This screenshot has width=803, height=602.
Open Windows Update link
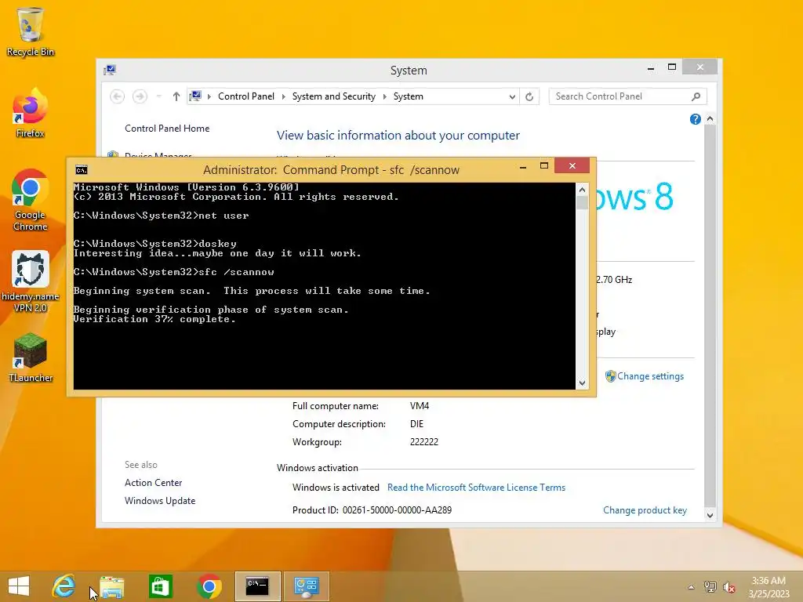click(160, 501)
